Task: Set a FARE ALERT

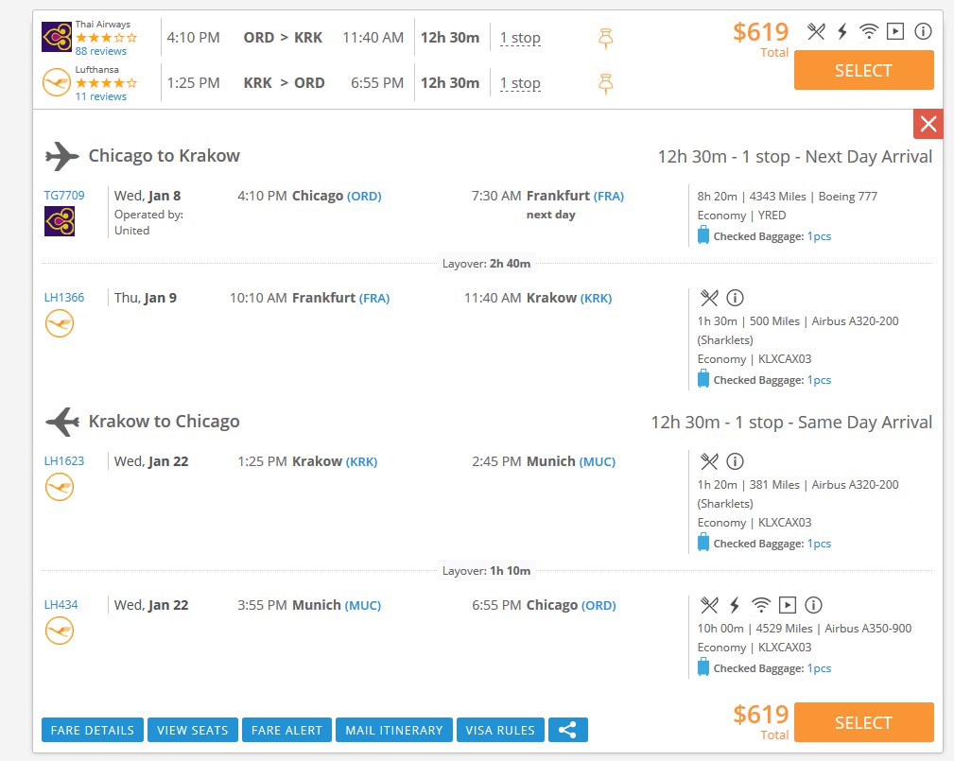Action: coord(286,730)
